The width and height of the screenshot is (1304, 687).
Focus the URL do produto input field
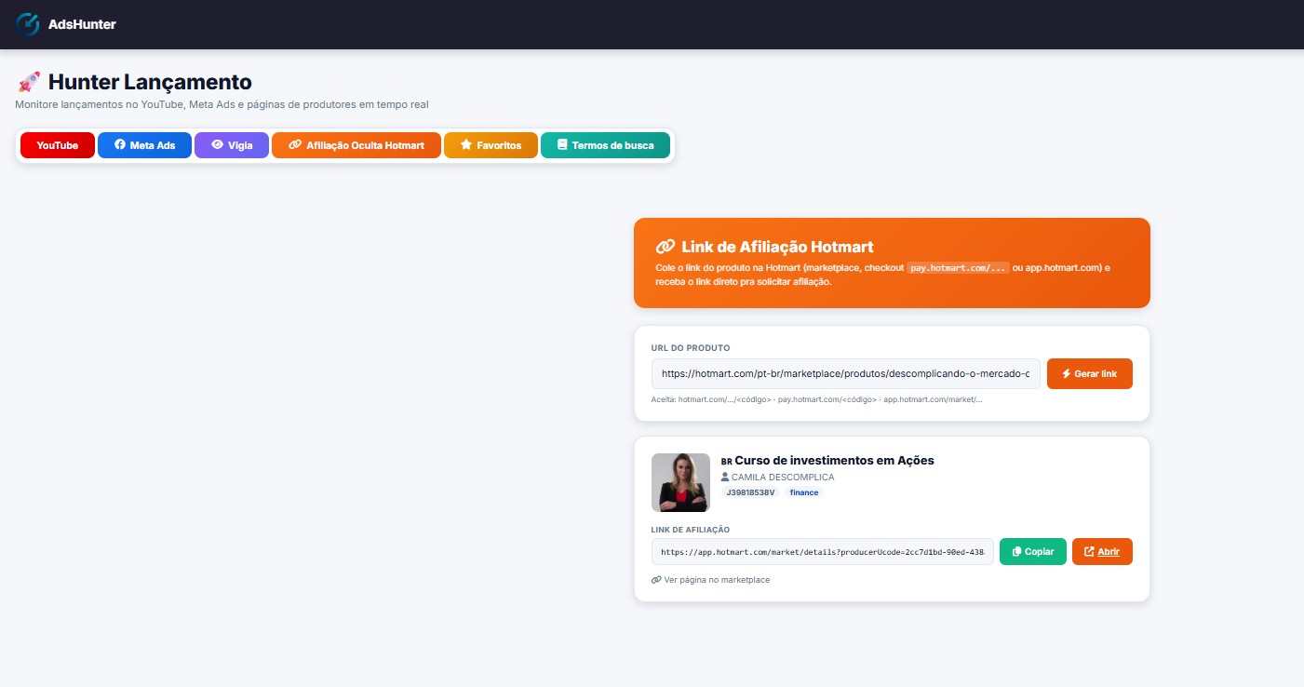846,373
